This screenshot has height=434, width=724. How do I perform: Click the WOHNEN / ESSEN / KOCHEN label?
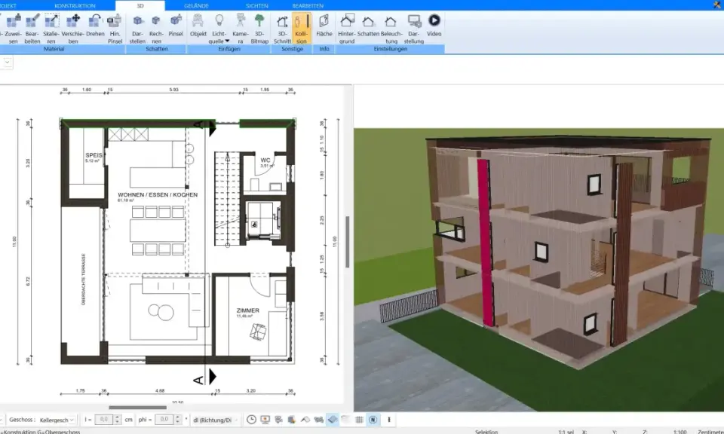(x=158, y=194)
